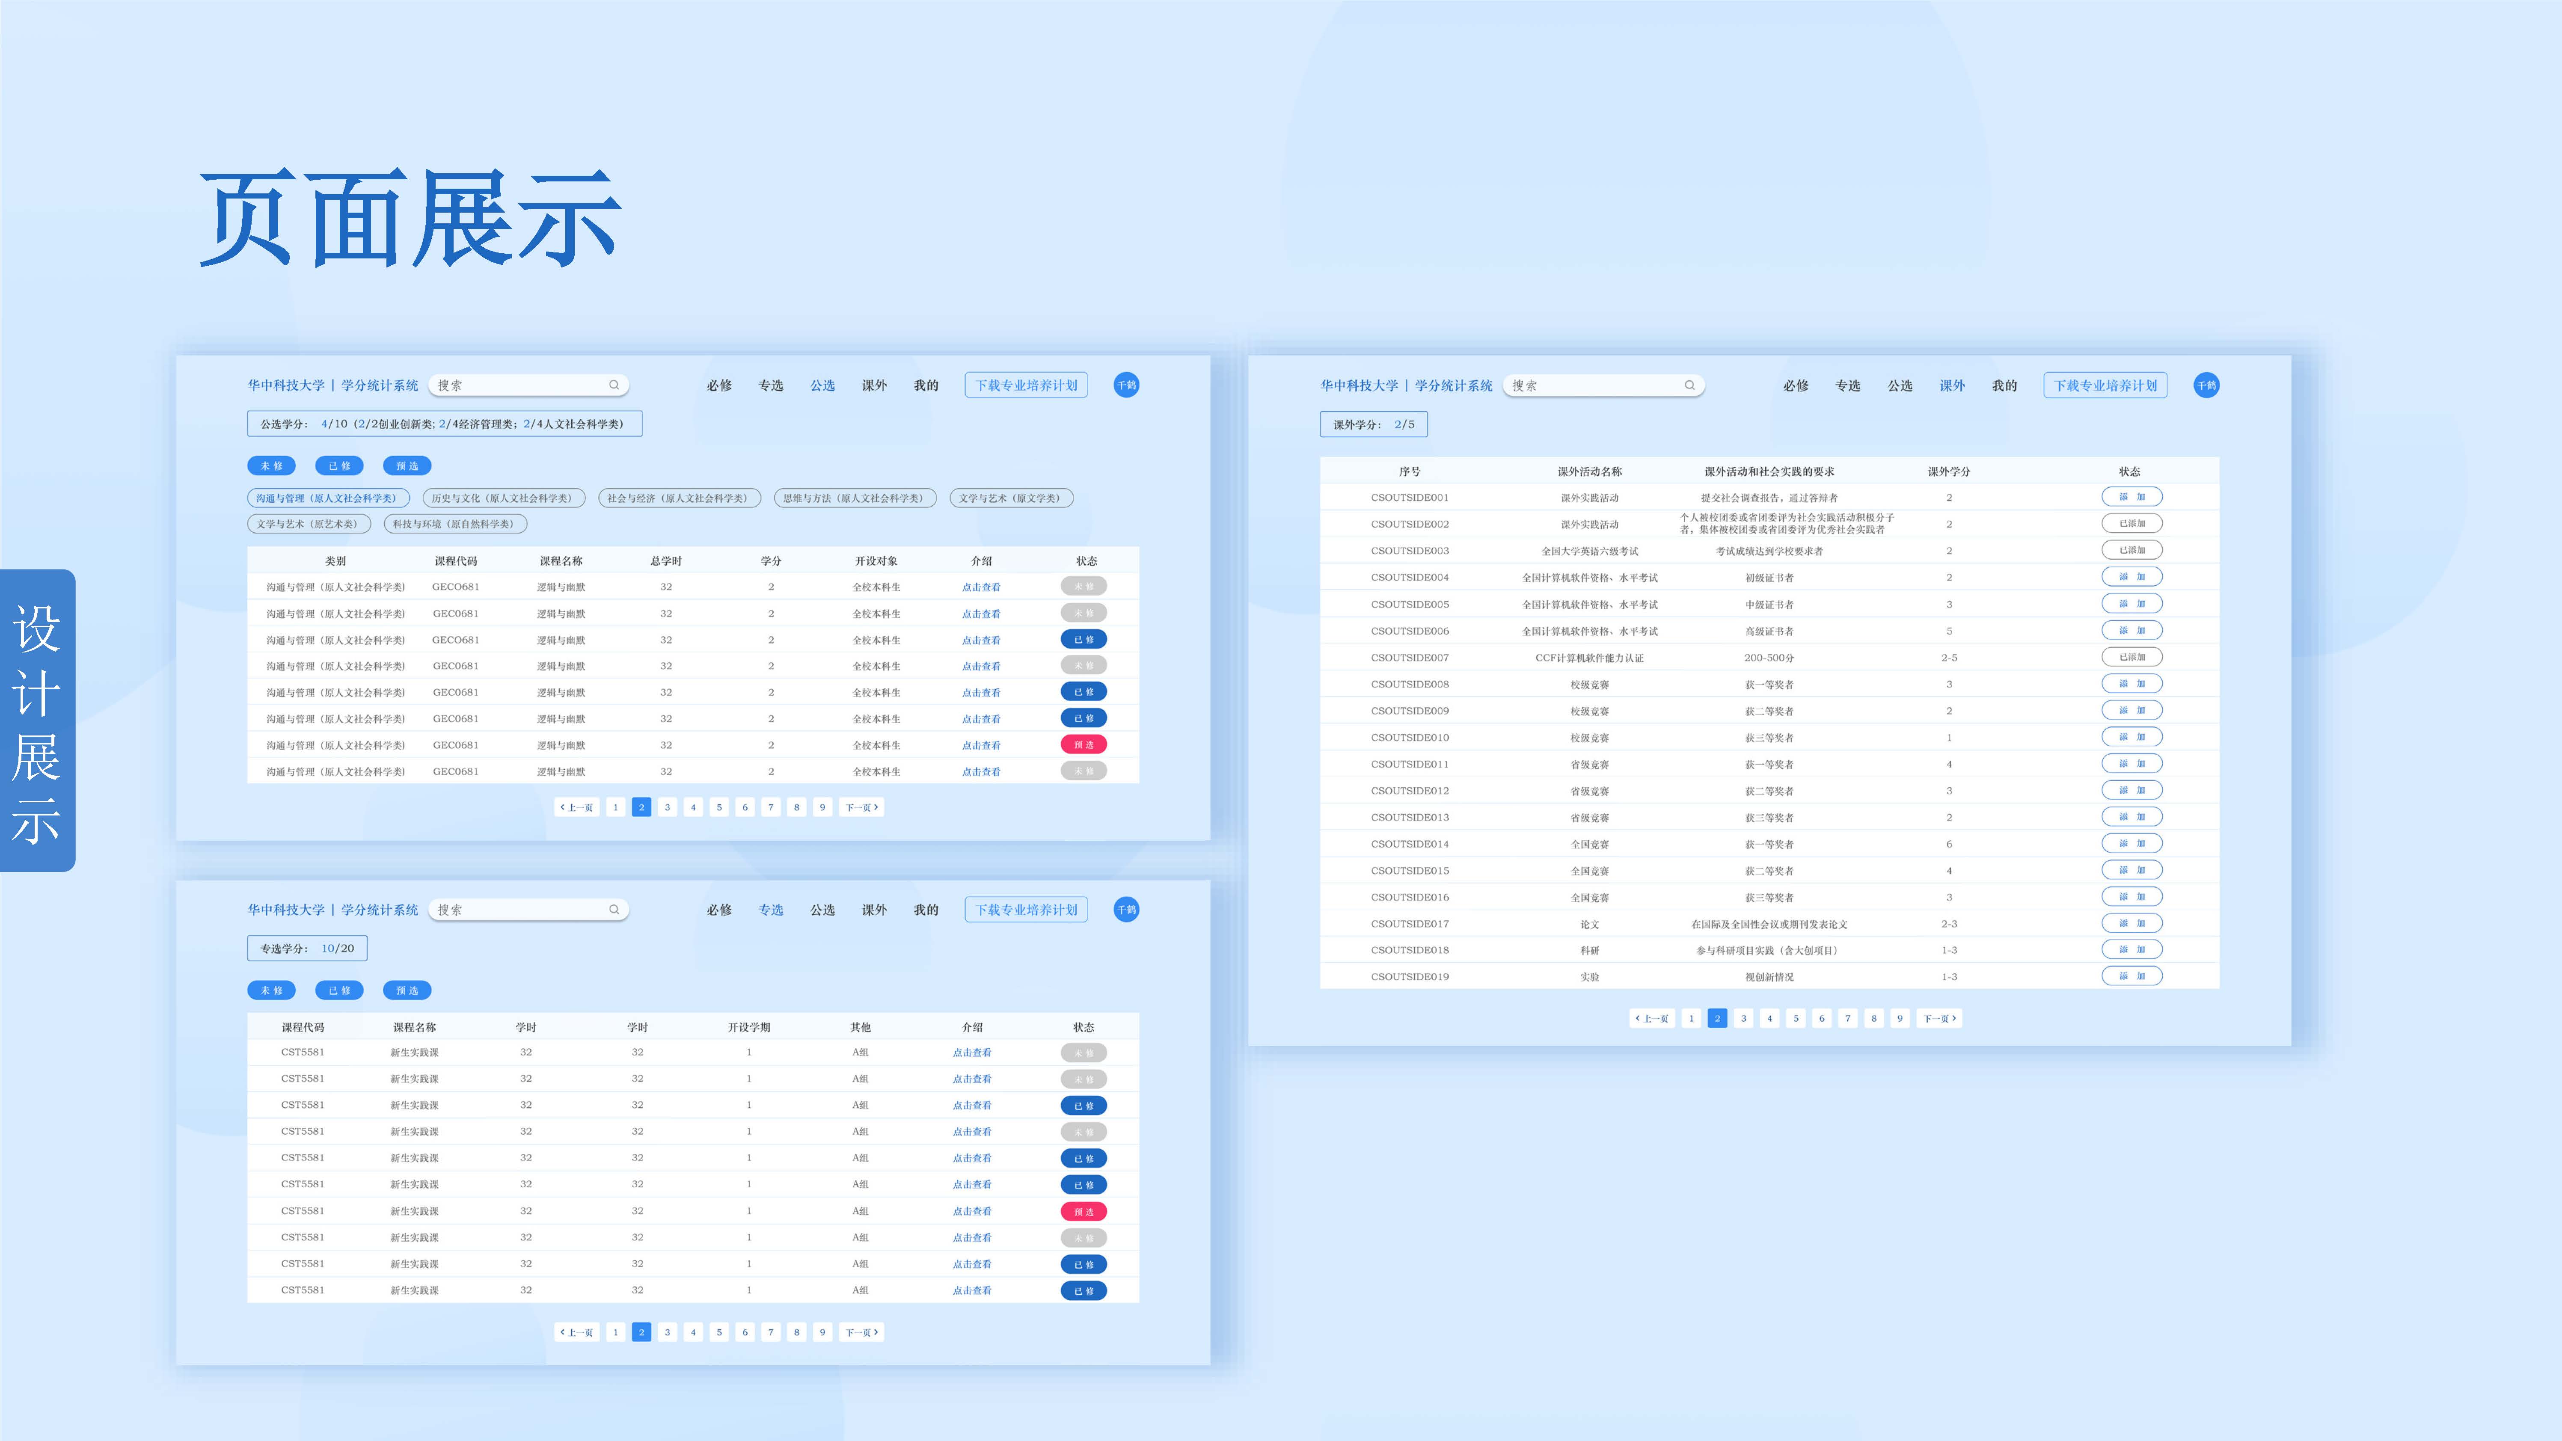Go to 下一页 in the 公选学分 page pagination
This screenshot has height=1441, width=2562.
tap(861, 807)
